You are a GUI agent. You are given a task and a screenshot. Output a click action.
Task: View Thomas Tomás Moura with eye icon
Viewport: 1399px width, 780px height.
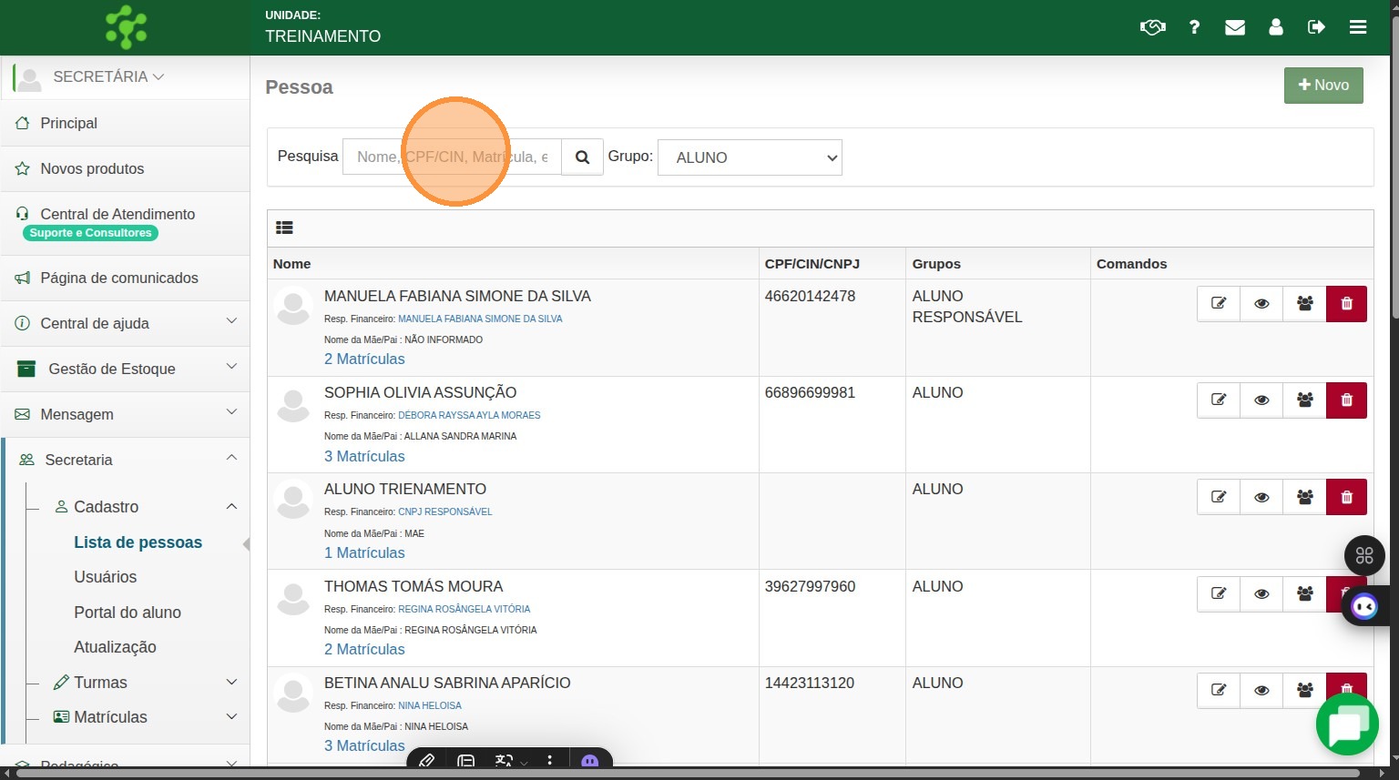coord(1261,594)
